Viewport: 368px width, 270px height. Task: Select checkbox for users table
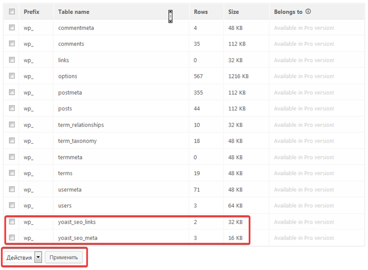click(12, 205)
